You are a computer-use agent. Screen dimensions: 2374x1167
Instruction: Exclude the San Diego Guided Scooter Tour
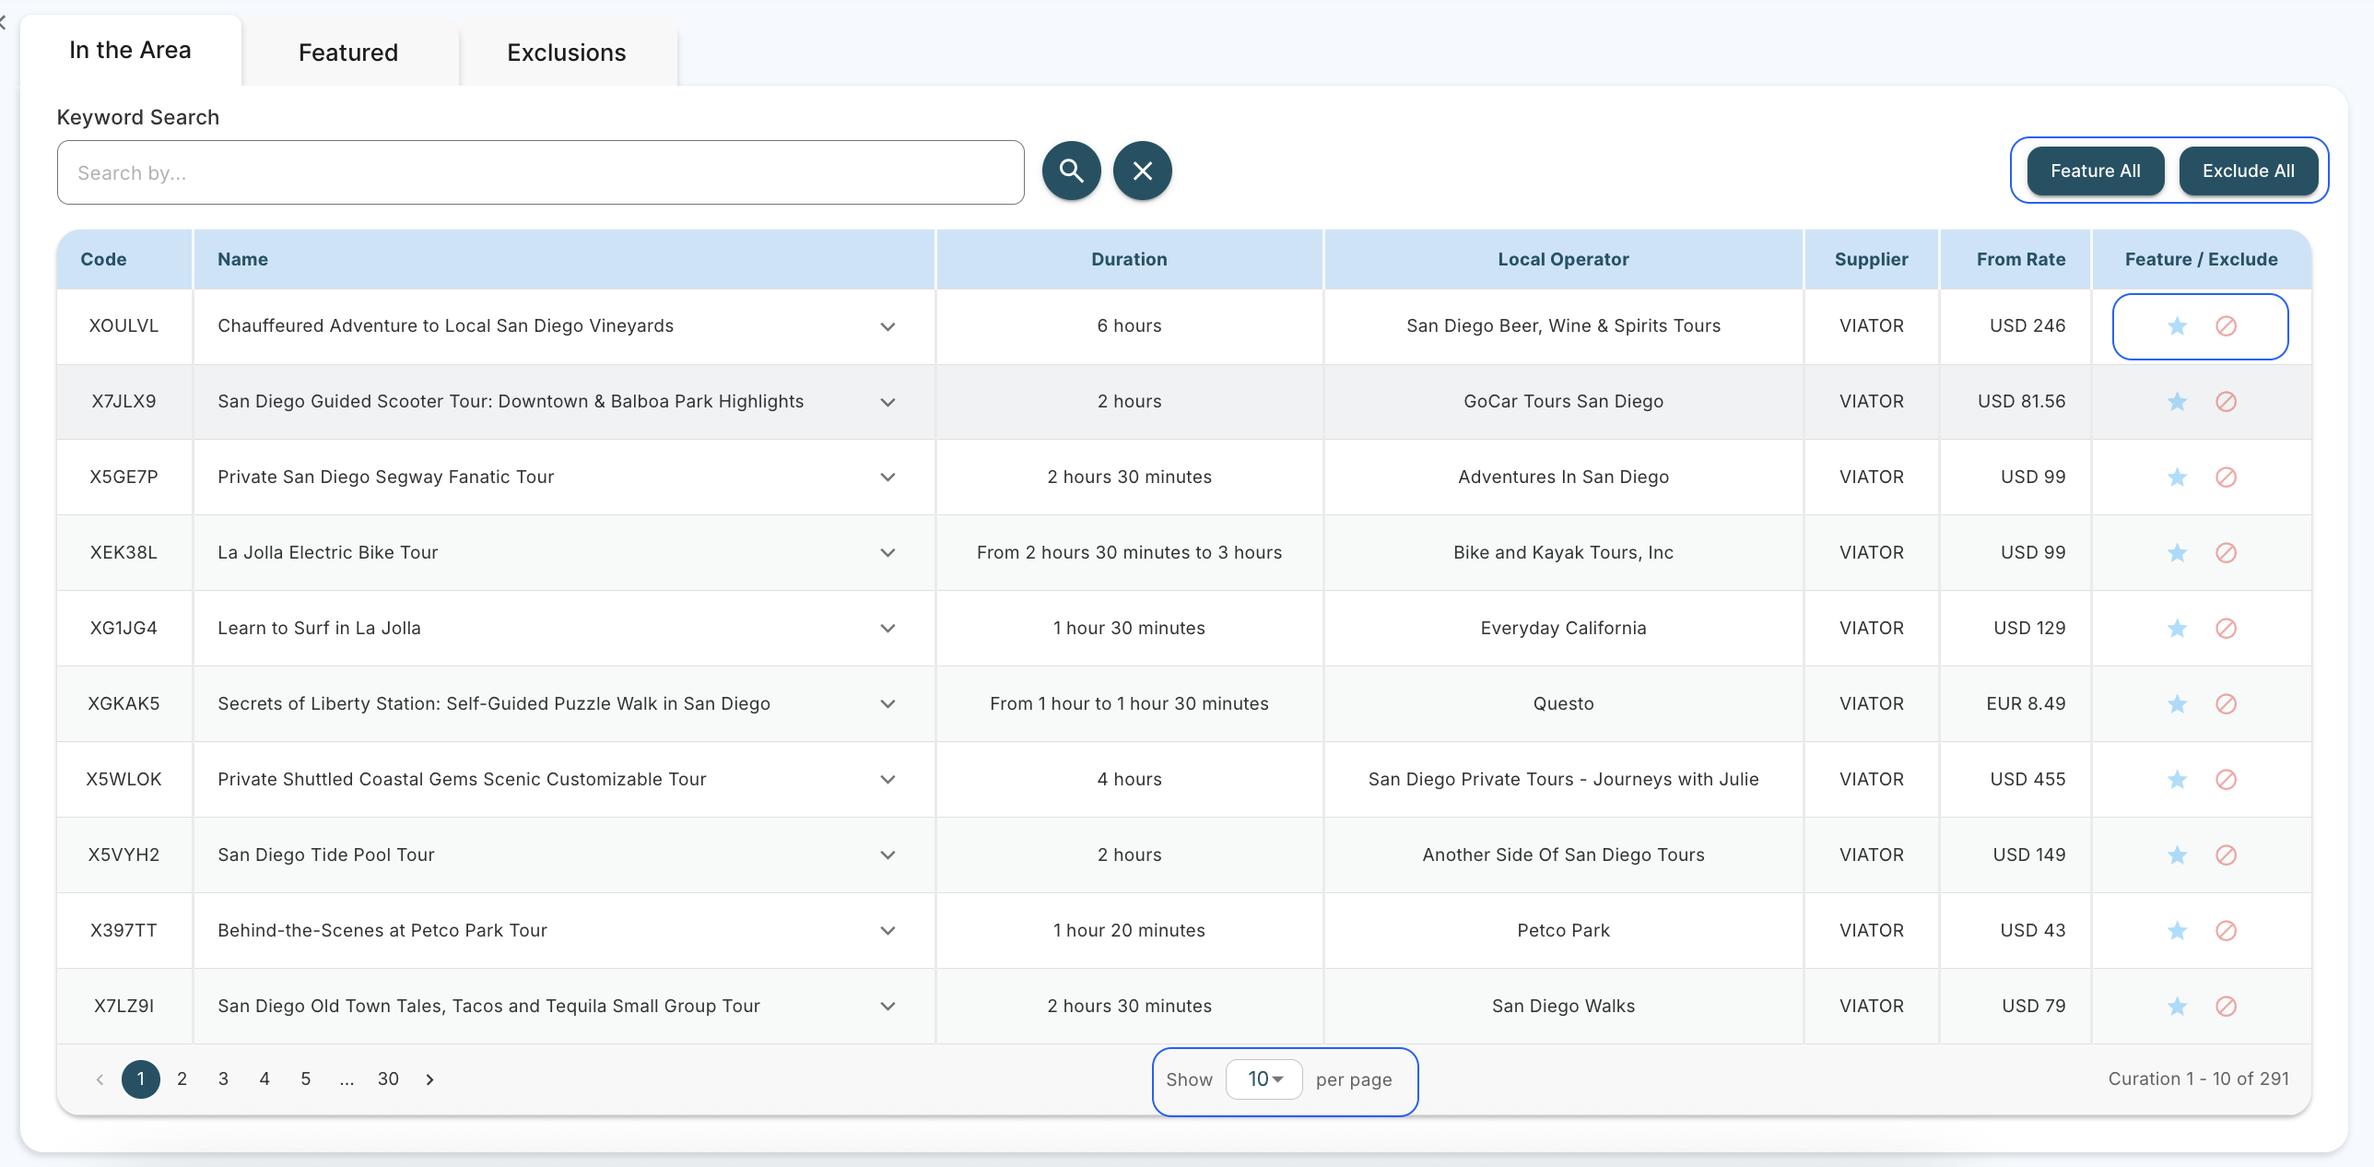point(2226,402)
